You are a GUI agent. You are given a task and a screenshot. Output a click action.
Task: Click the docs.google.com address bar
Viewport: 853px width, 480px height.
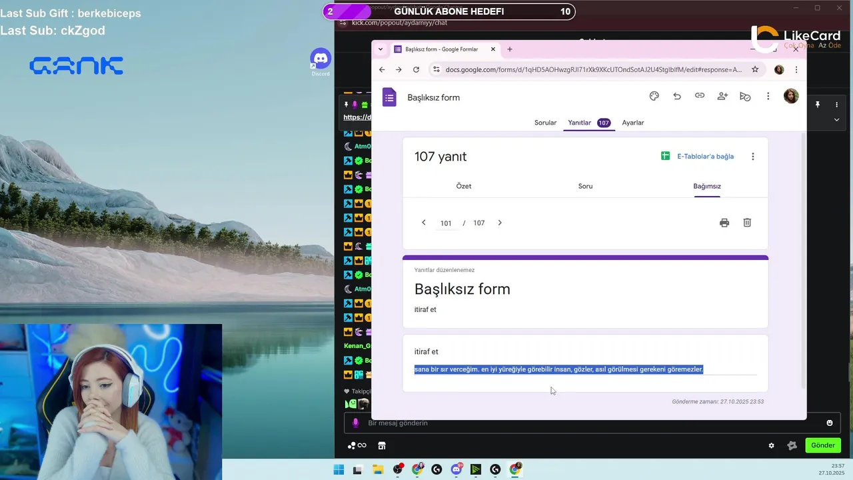(594, 69)
